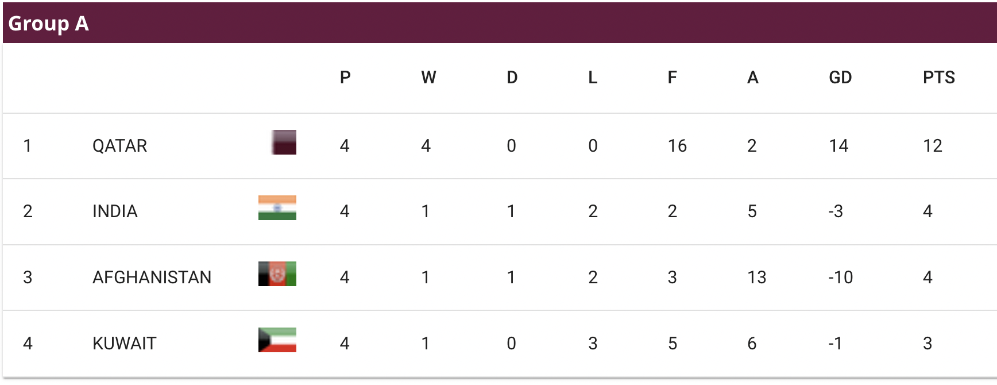Click Qatar's 12 points value
Screen dimensions: 997x385
tap(933, 146)
